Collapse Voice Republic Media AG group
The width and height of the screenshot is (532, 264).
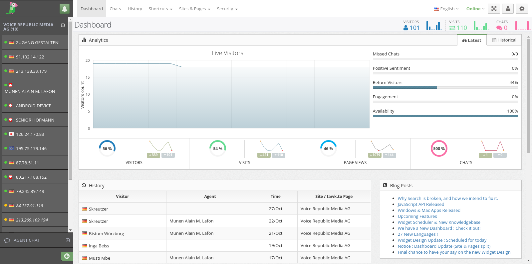click(x=63, y=25)
